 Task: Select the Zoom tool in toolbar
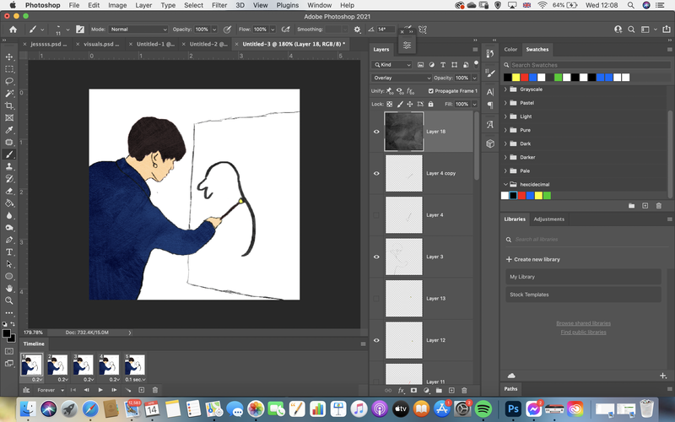click(x=9, y=300)
